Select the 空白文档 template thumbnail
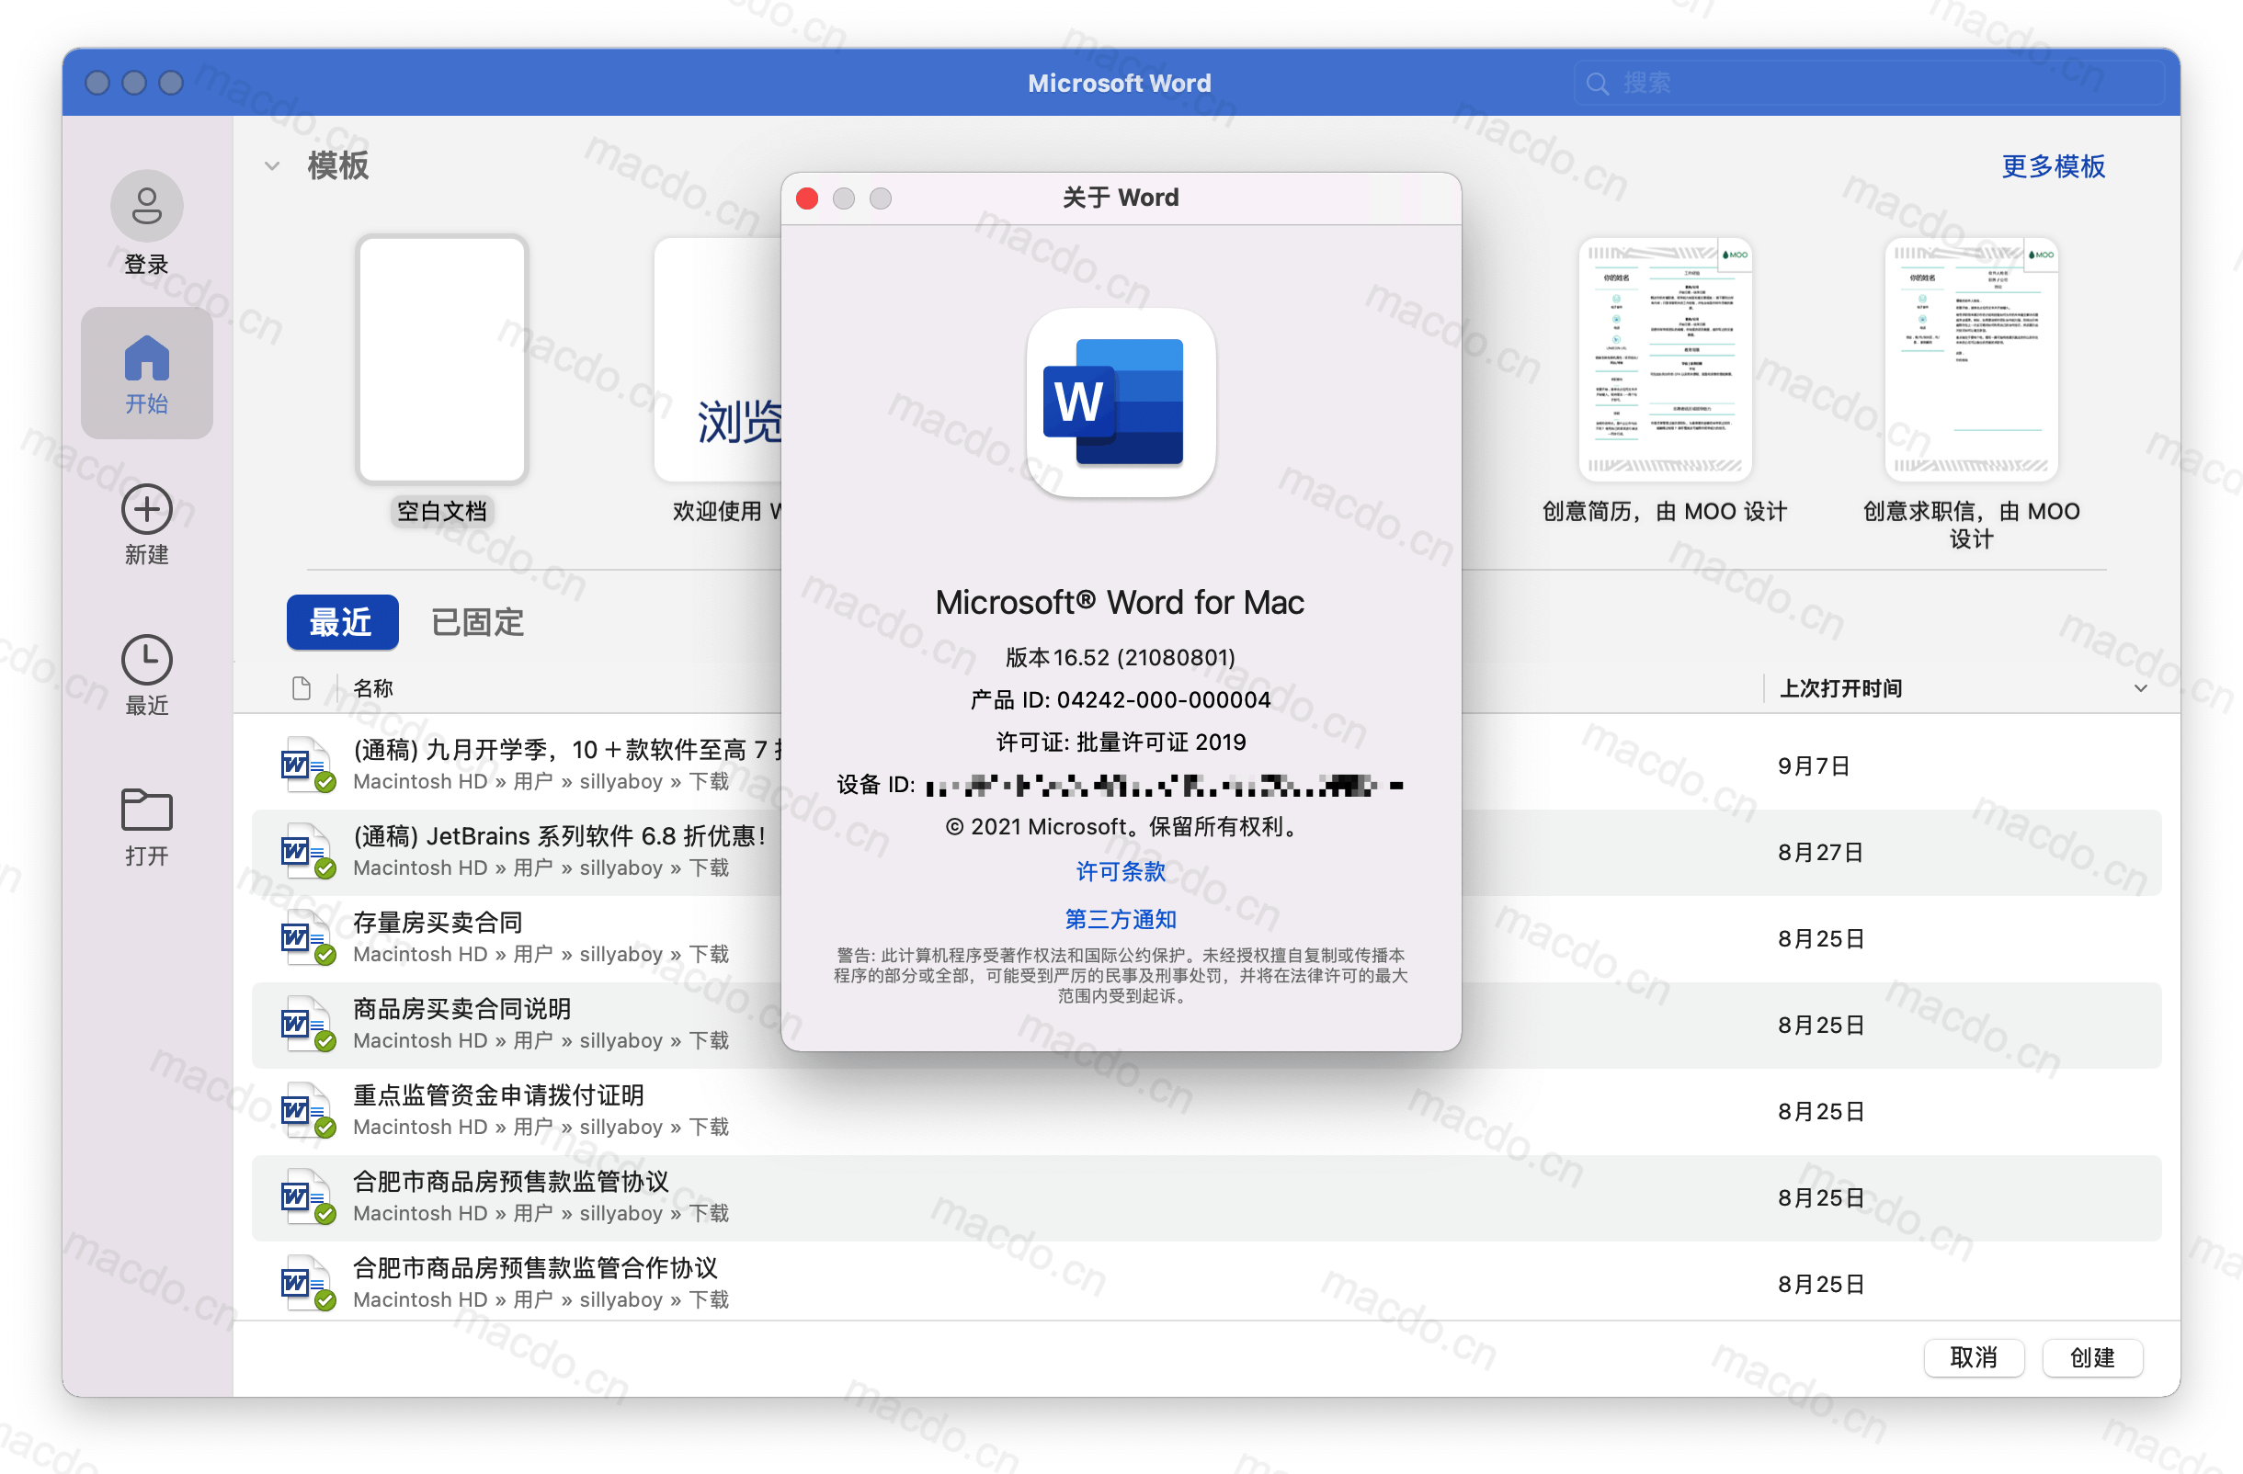Viewport: 2243px width, 1474px height. pyautogui.click(x=441, y=358)
